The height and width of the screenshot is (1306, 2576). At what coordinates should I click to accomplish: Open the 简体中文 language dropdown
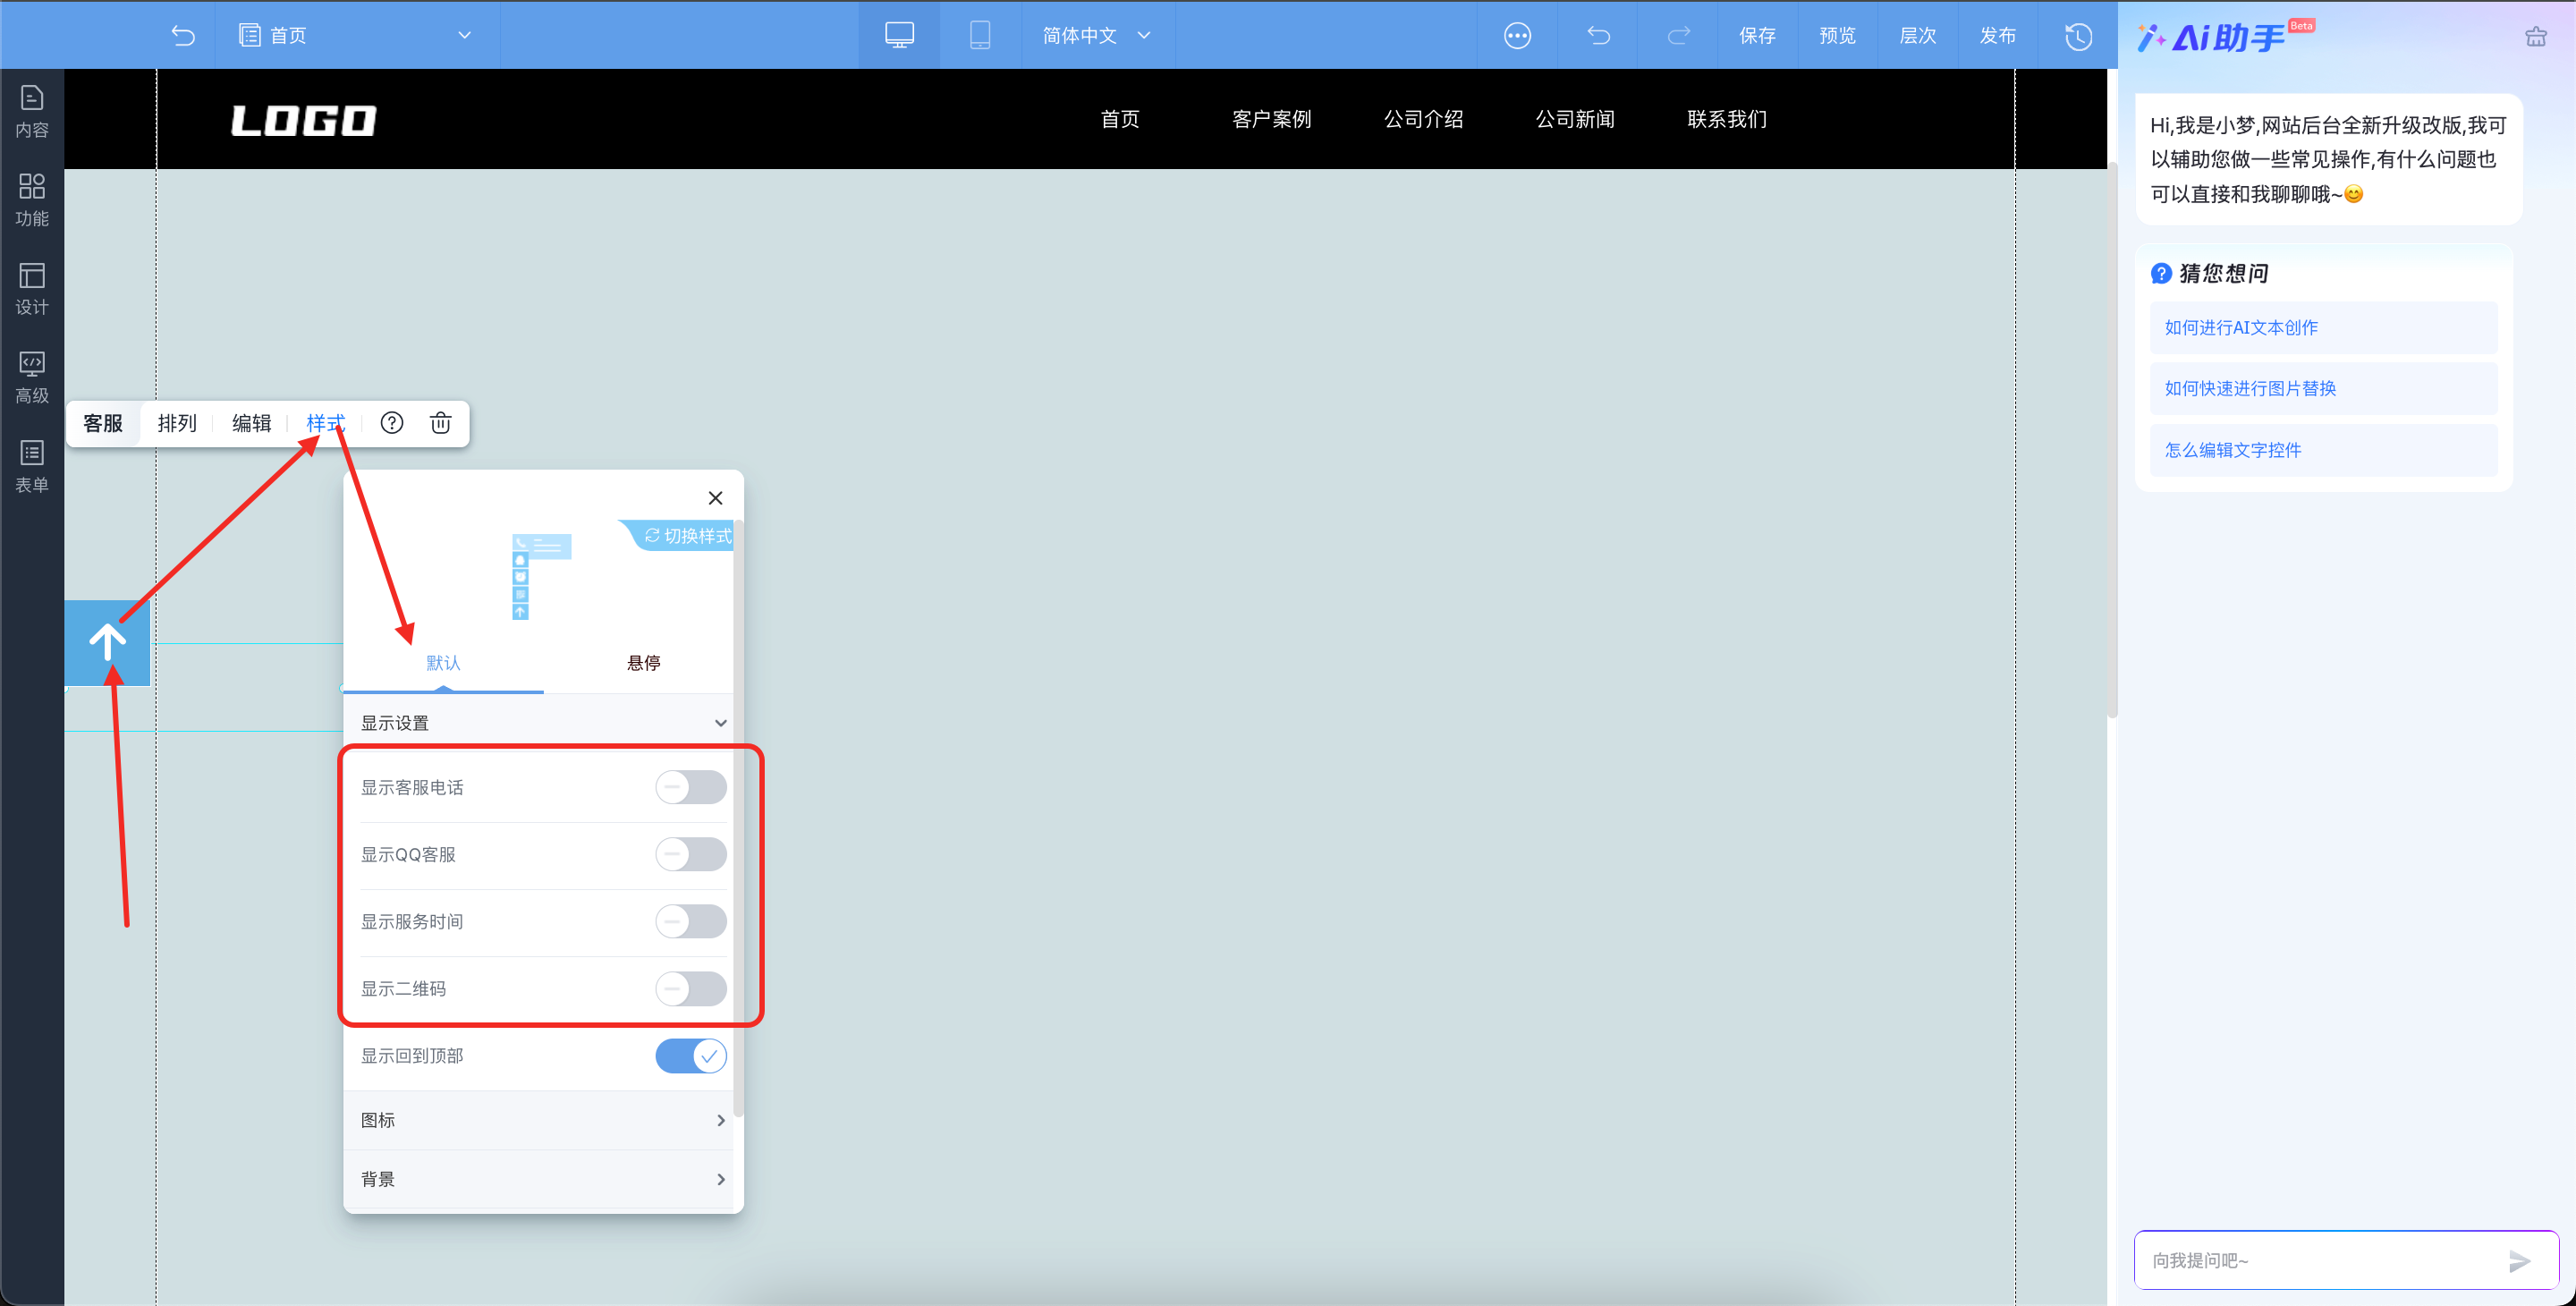1097,35
